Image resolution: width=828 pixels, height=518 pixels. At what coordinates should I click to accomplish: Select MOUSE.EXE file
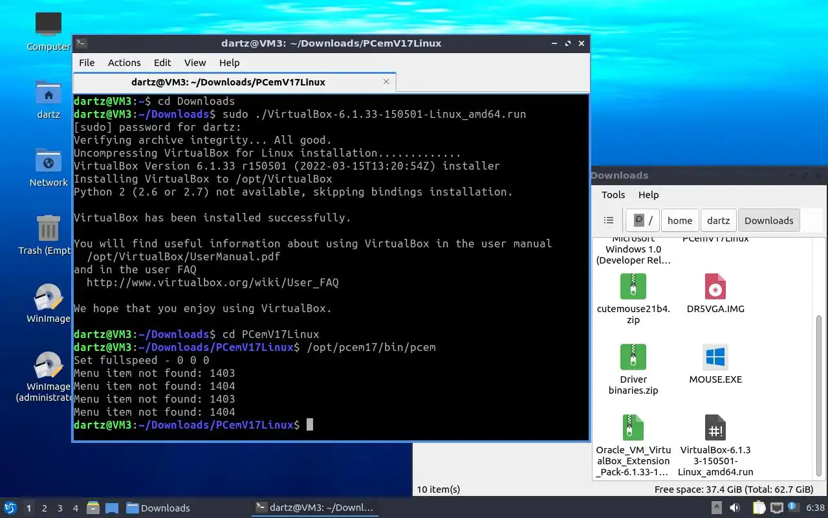715,364
